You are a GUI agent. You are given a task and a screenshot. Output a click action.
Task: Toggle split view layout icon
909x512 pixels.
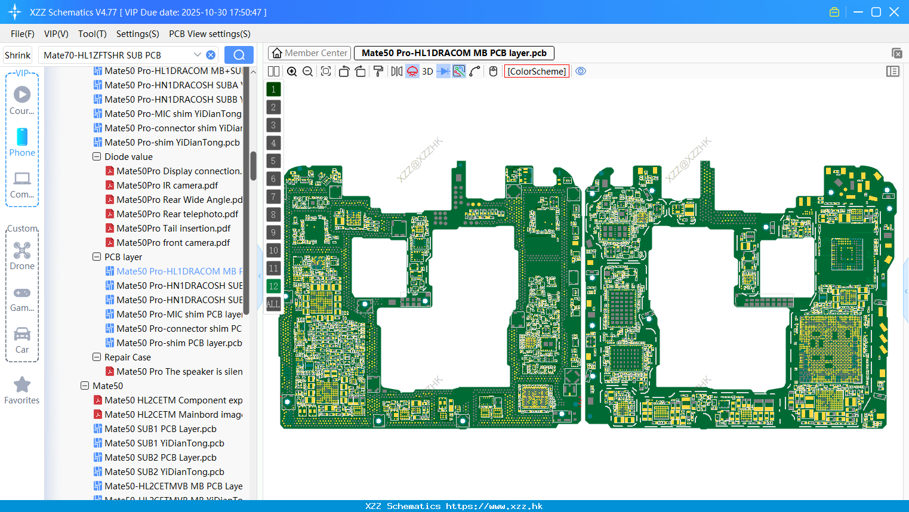tap(273, 71)
